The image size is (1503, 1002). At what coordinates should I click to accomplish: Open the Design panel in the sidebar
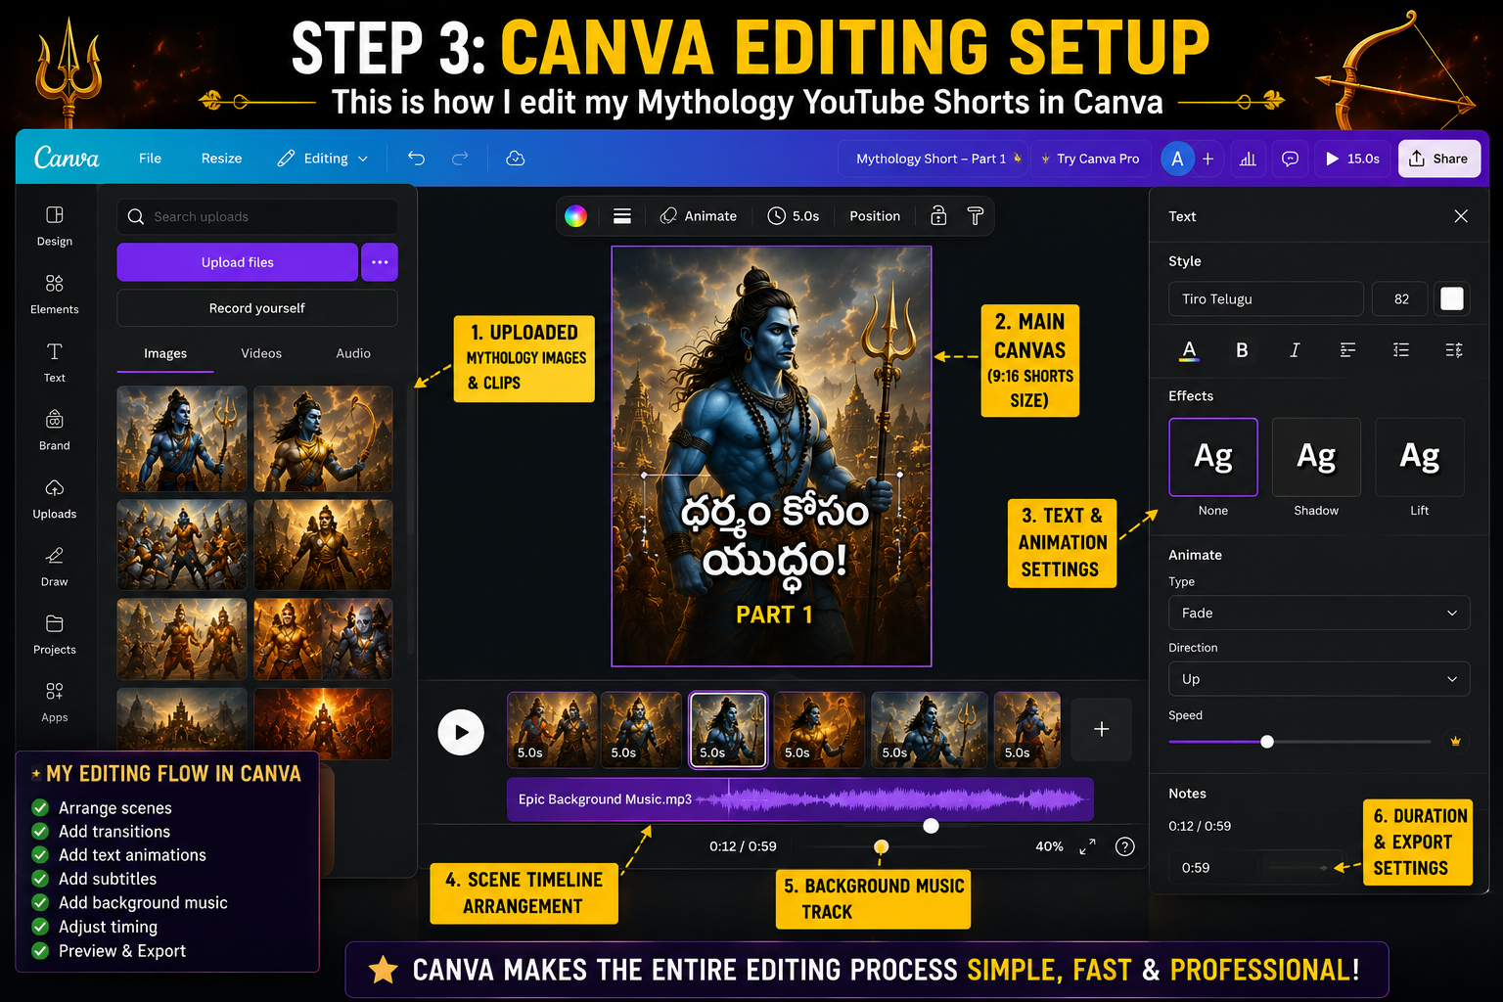pyautogui.click(x=55, y=225)
